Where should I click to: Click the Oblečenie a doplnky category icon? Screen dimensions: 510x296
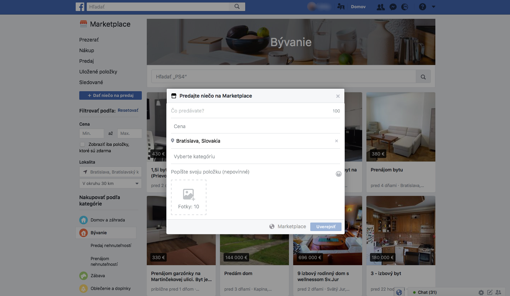[x=84, y=288]
